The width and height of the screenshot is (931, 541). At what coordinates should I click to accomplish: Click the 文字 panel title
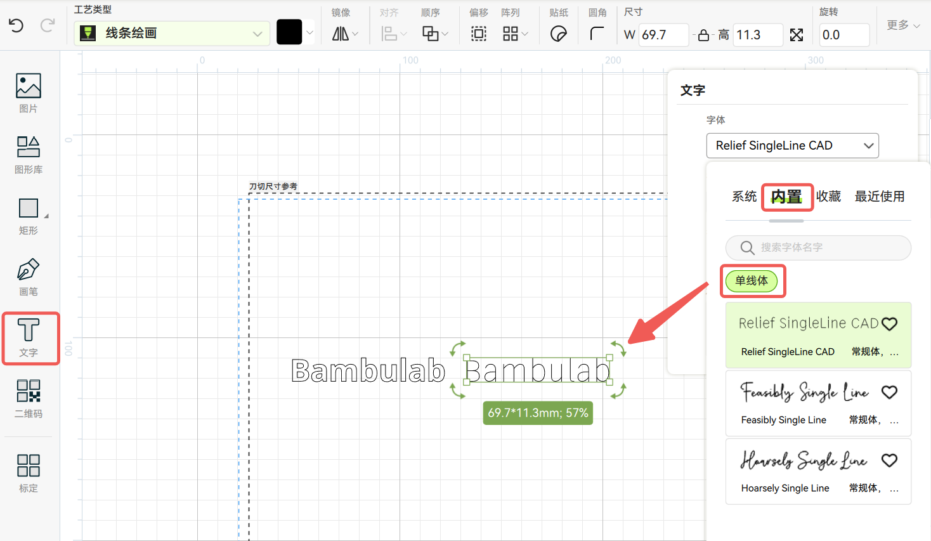coord(693,90)
